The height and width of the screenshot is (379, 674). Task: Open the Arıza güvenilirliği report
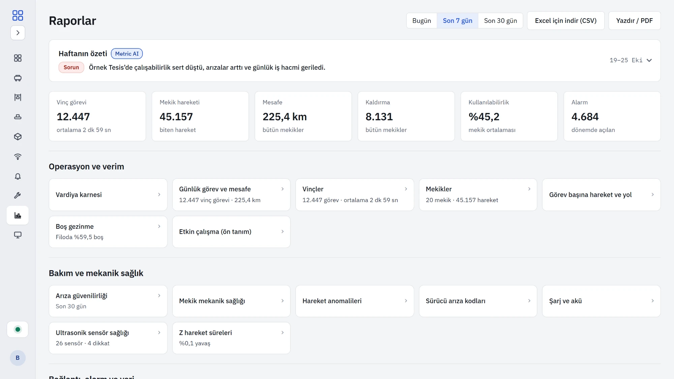click(108, 301)
